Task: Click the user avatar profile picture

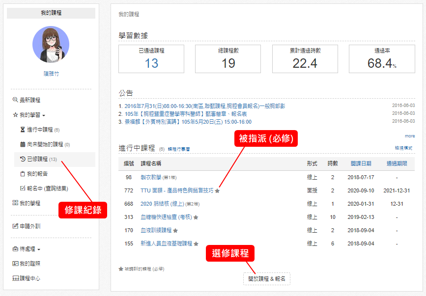Action: tap(51, 44)
